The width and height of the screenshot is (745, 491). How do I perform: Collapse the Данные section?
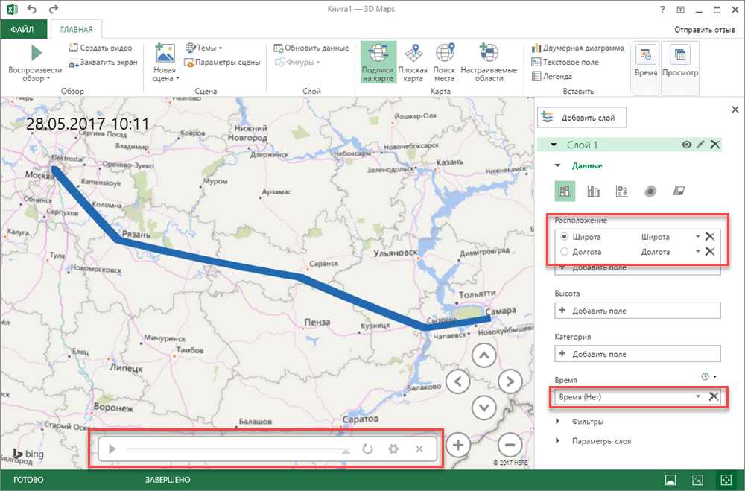[558, 166]
